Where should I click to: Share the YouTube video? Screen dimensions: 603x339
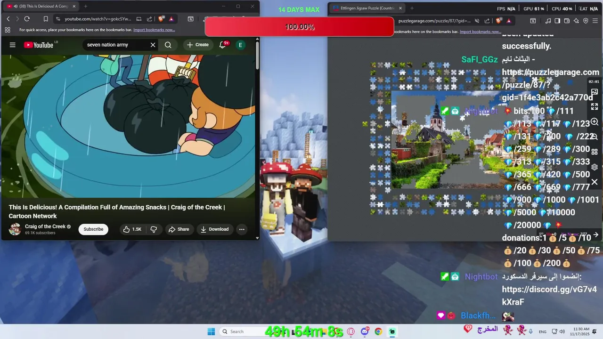(x=179, y=229)
